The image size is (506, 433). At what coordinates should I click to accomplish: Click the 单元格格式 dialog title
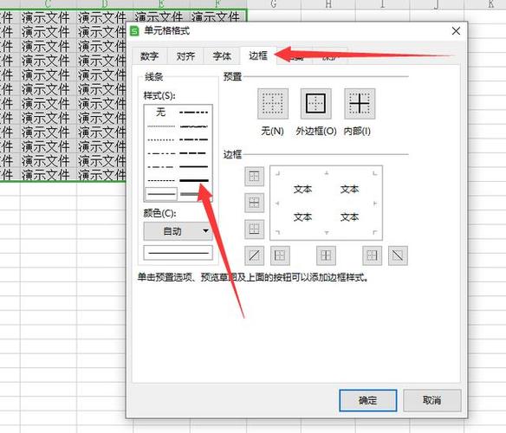coord(166,31)
